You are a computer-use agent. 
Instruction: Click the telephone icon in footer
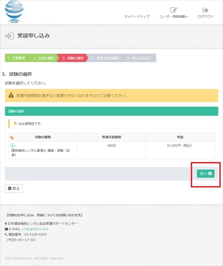coord(6,234)
